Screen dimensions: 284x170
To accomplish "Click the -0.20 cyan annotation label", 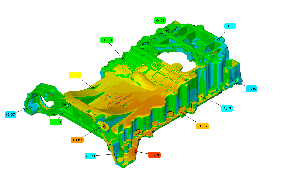I will coord(91,156).
